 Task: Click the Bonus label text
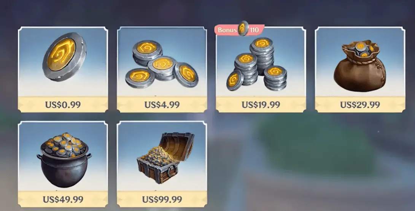[x=227, y=30]
